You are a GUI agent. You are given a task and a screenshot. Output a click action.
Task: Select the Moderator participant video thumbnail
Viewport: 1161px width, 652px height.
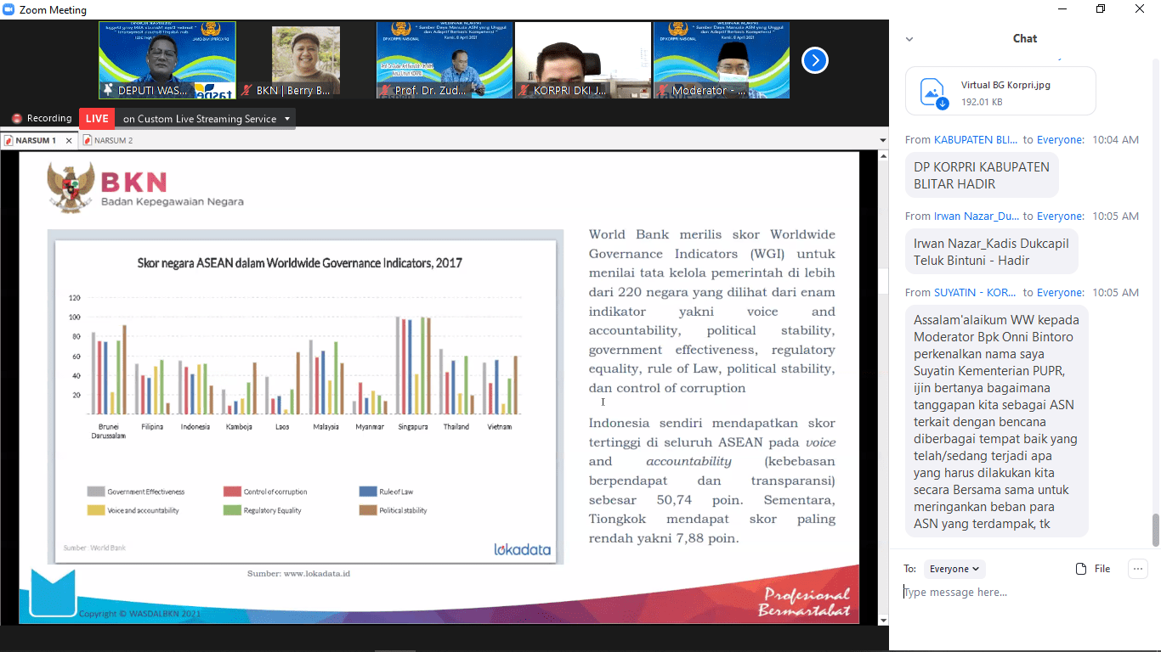(x=721, y=59)
